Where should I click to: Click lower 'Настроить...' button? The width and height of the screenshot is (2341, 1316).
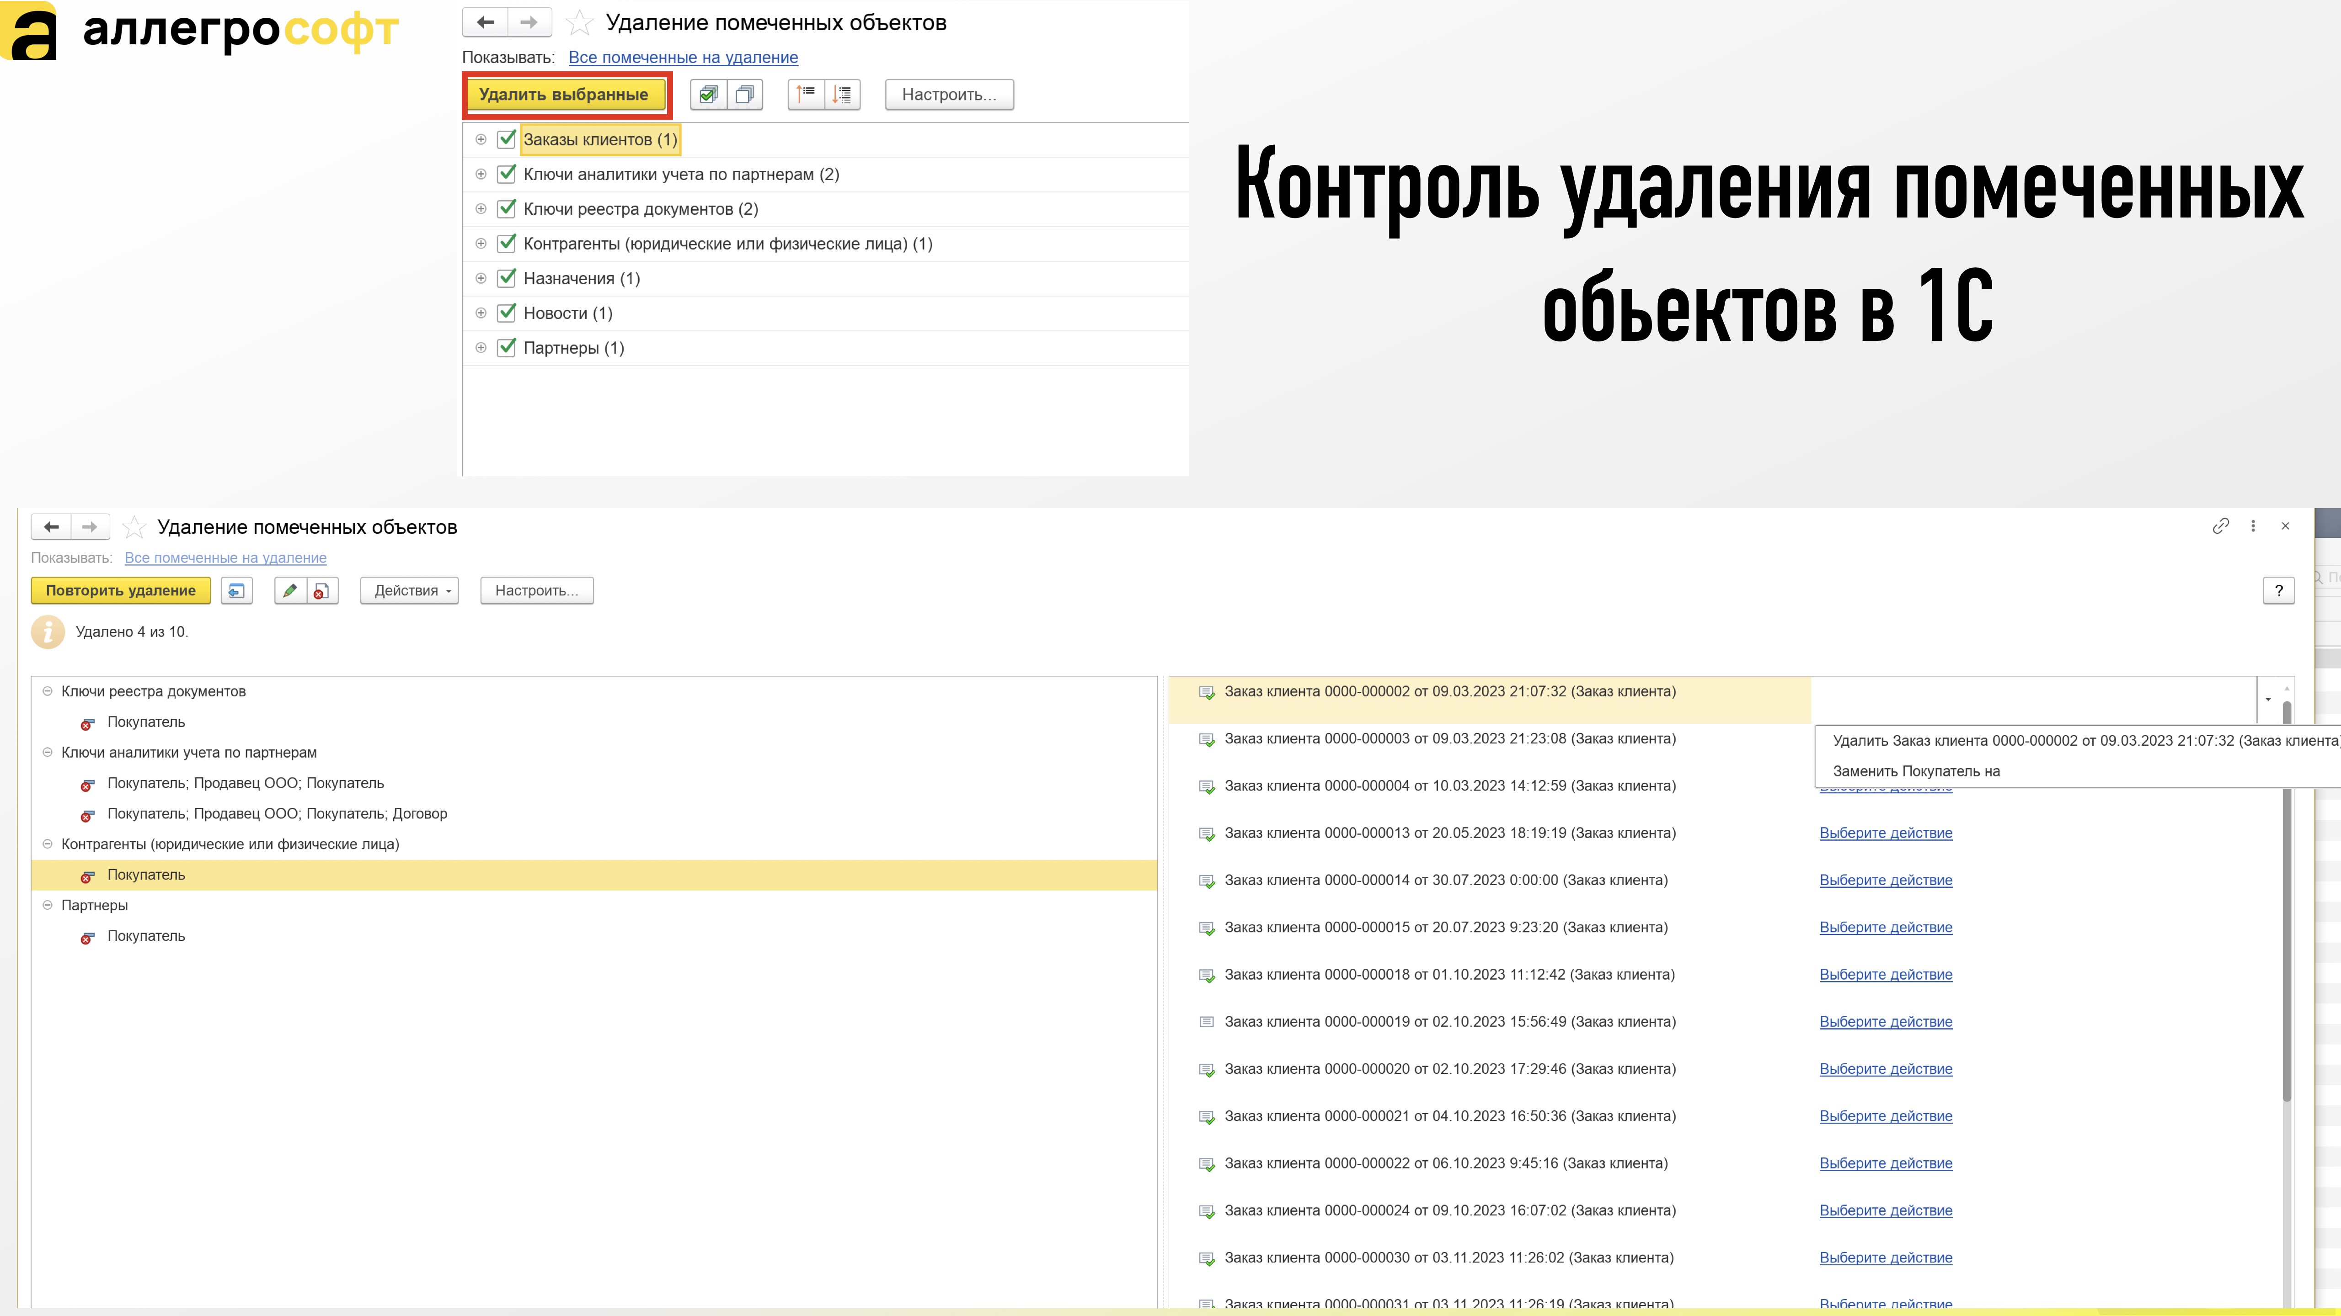[536, 590]
